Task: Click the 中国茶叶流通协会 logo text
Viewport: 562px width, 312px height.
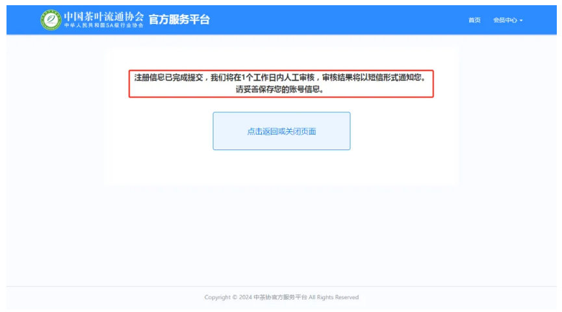Action: tap(103, 16)
